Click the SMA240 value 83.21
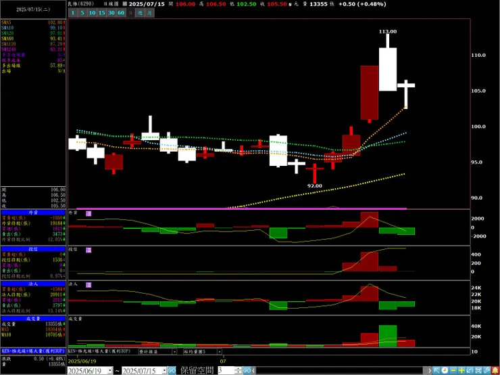 pyautogui.click(x=57, y=49)
